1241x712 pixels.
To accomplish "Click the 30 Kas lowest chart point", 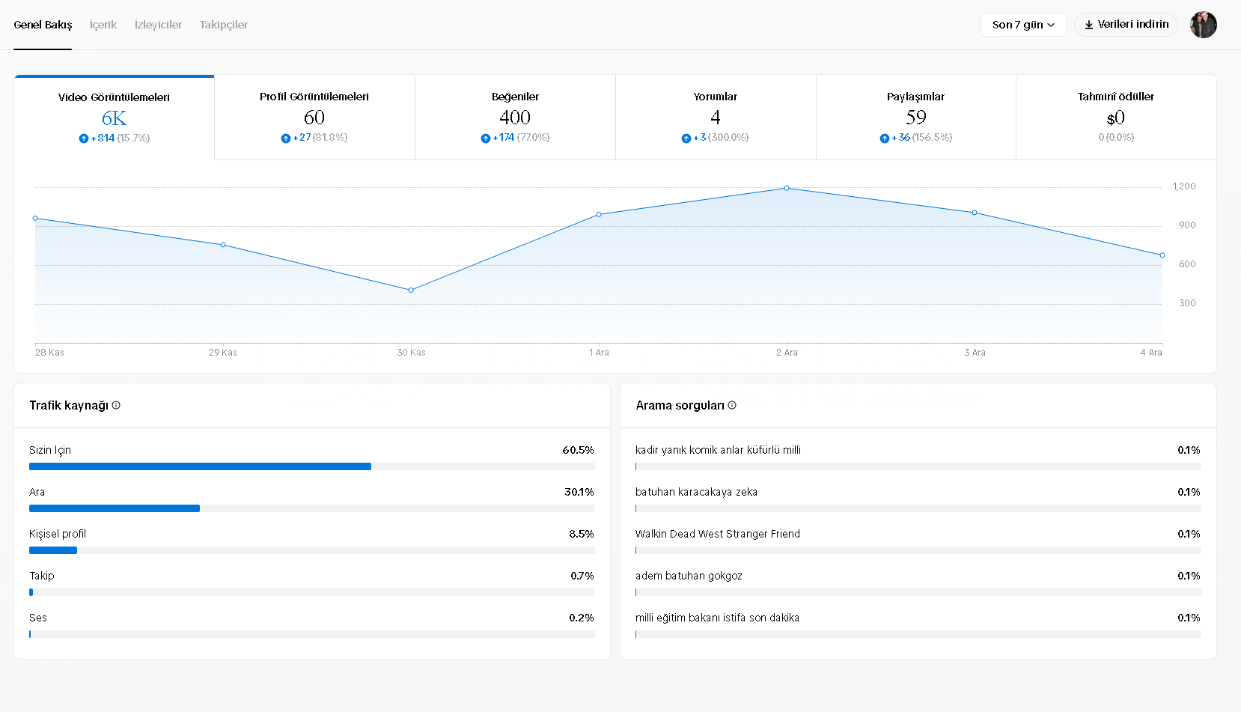I will tap(411, 290).
